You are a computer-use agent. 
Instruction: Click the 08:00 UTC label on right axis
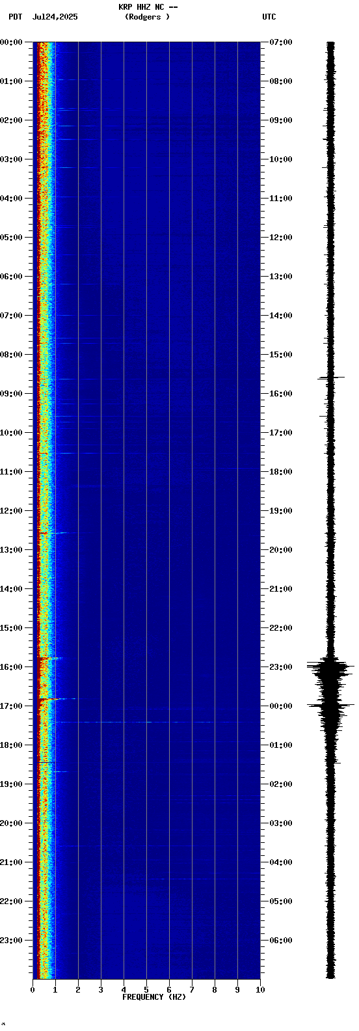pyautogui.click(x=281, y=81)
